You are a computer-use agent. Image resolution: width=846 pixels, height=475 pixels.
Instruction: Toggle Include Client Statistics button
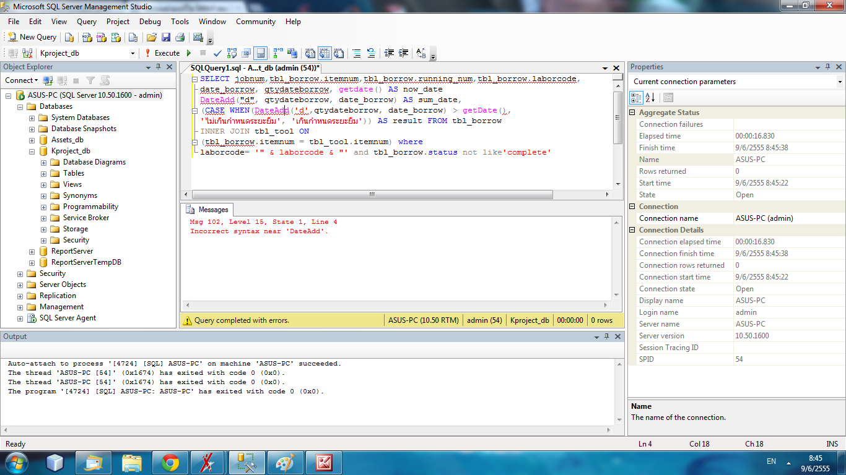[292, 53]
